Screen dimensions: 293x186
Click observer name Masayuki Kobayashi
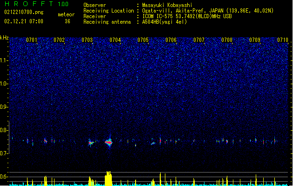coord(167,5)
